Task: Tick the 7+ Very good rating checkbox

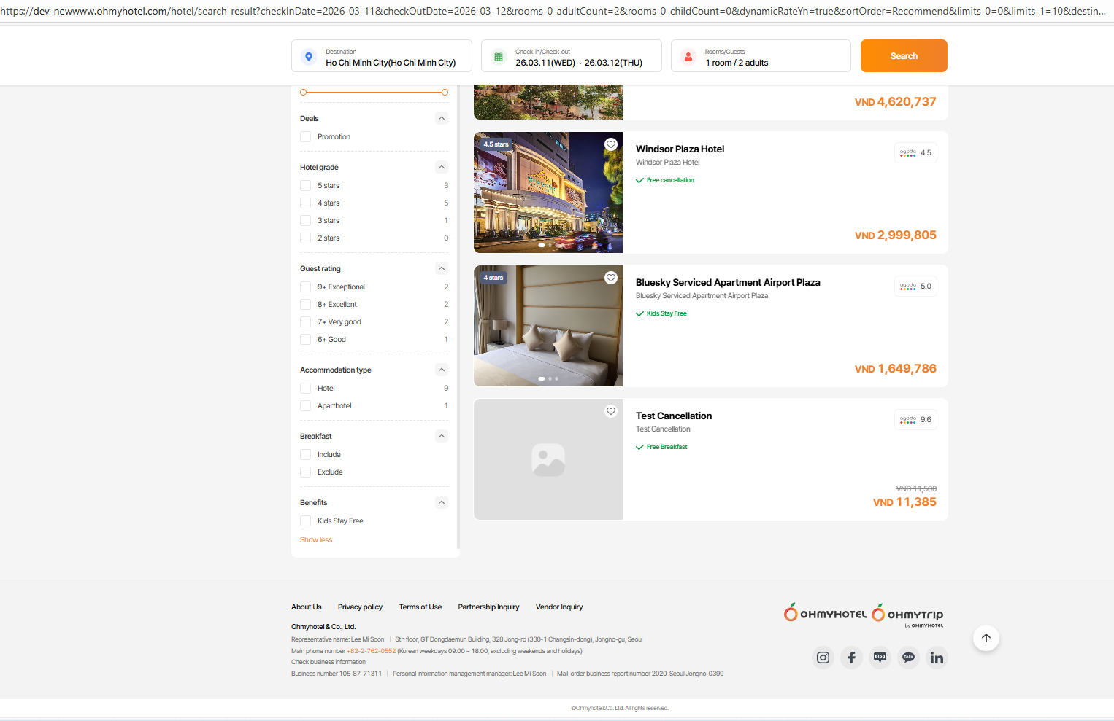Action: [306, 322]
